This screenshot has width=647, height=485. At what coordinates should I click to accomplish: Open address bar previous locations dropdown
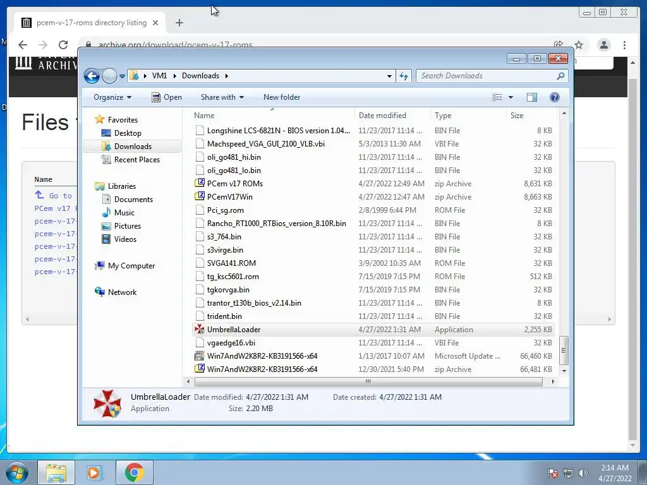click(x=389, y=76)
